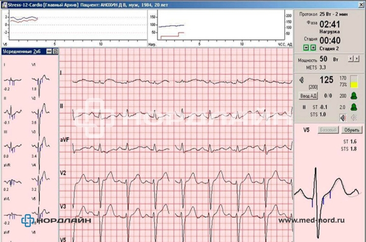This screenshot has height=242, width=366.
Task: Click the heart rate speaker icon
Action: click(302, 80)
